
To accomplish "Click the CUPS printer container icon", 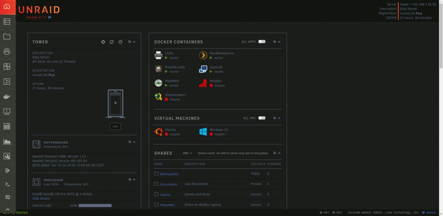I will click(x=159, y=55).
